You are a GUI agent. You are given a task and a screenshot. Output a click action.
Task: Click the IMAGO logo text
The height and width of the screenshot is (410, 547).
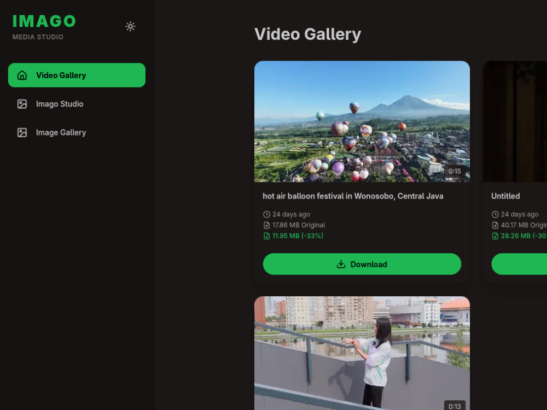(44, 21)
